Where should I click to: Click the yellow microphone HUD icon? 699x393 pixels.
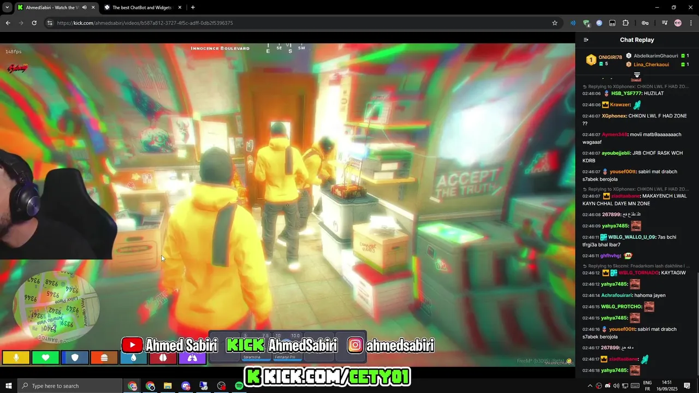click(16, 358)
